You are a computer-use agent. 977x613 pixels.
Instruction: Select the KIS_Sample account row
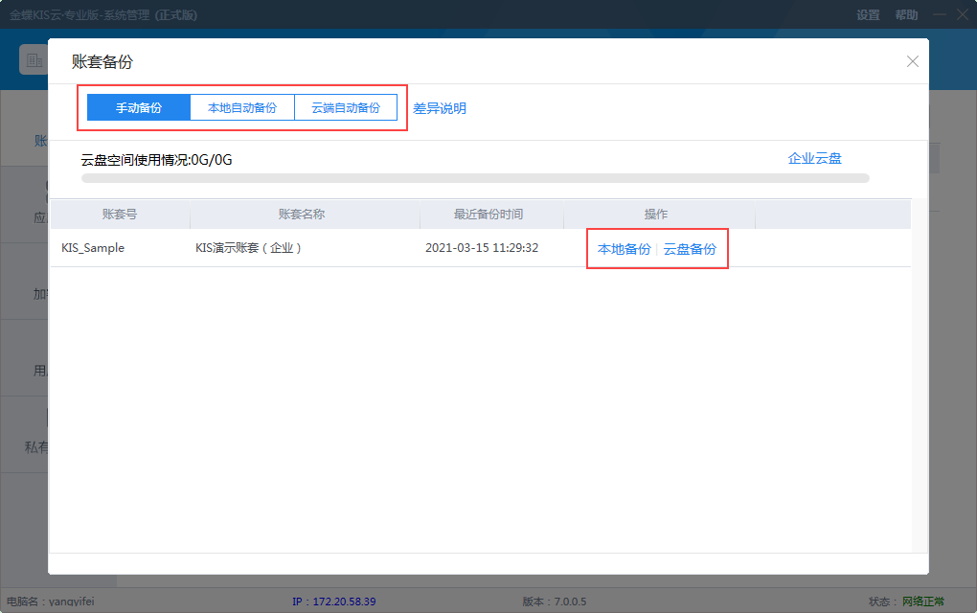coord(93,248)
